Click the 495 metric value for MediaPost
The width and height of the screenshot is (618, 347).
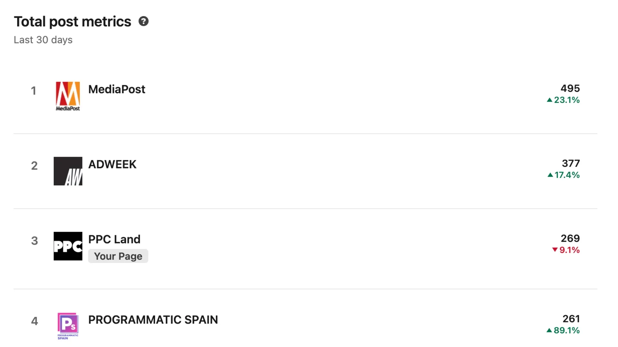(x=570, y=88)
